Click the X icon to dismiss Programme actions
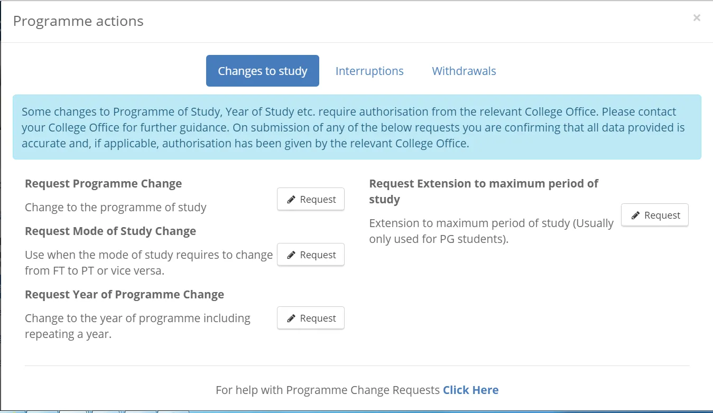Image resolution: width=713 pixels, height=413 pixels. point(697,17)
